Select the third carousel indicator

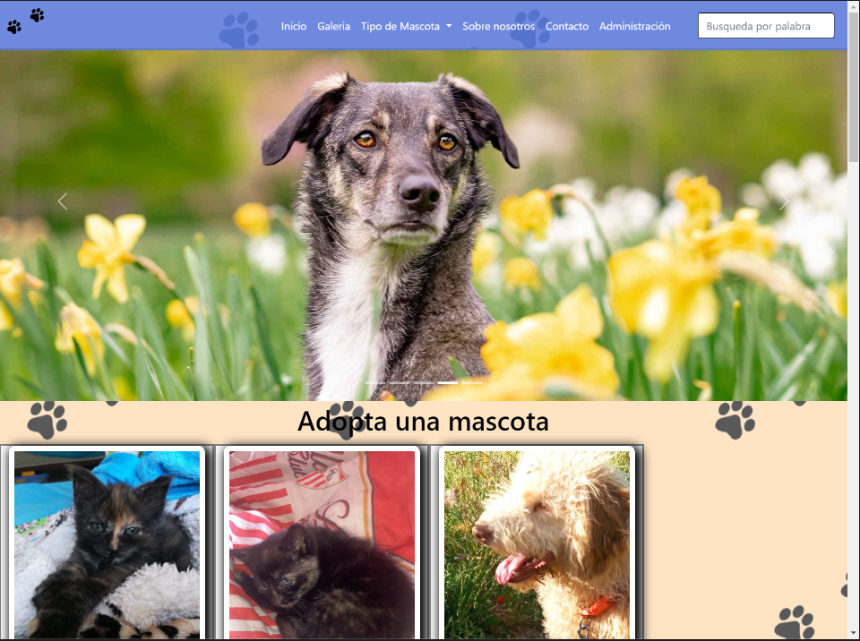coord(424,383)
